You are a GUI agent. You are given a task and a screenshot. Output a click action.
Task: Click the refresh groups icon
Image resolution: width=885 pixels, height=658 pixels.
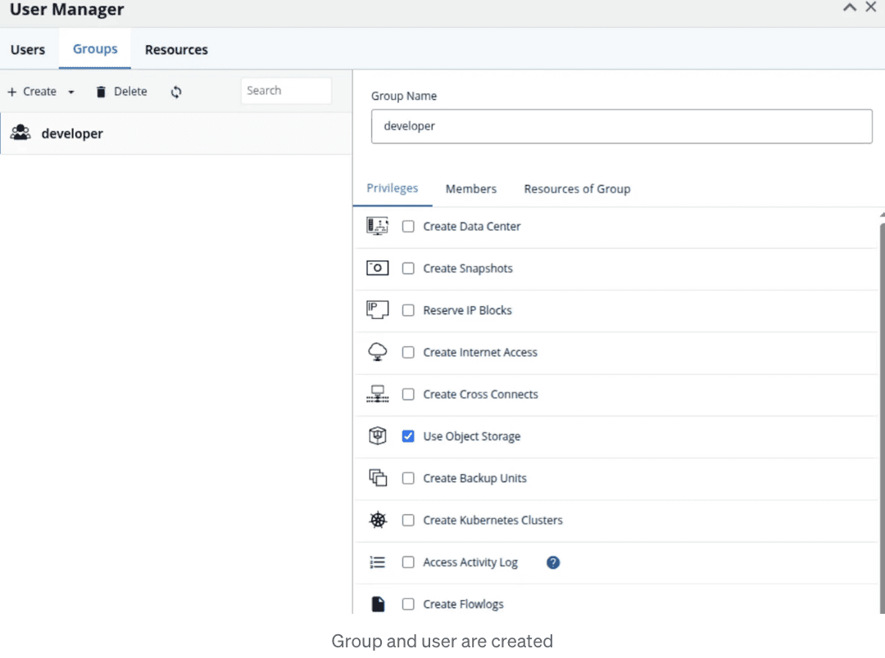tap(176, 92)
